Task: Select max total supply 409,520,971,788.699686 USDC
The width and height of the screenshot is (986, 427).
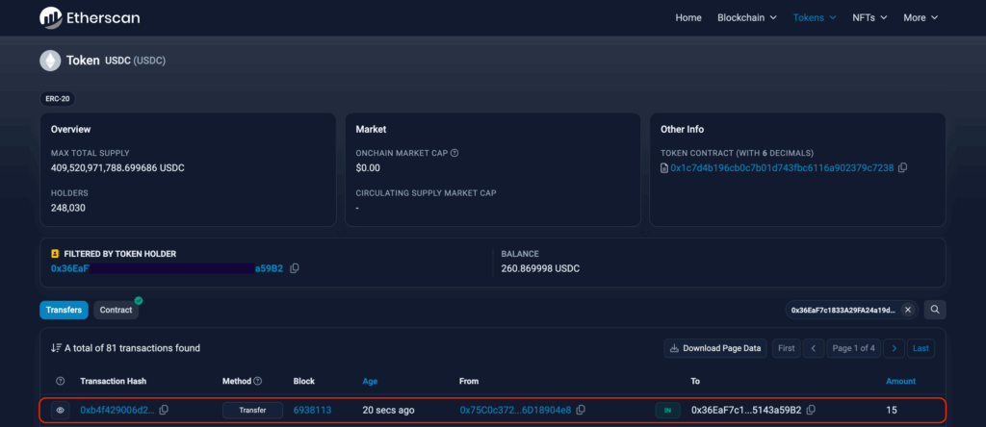Action: tap(117, 167)
